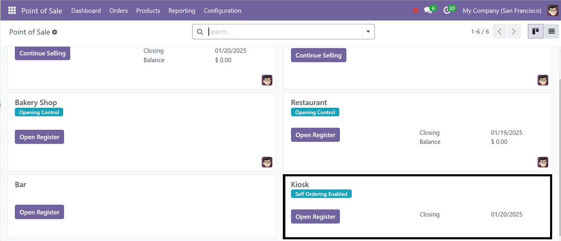Screen dimensions: 561x241
Task: Expand the search options dropdown arrow
Action: tap(368, 31)
